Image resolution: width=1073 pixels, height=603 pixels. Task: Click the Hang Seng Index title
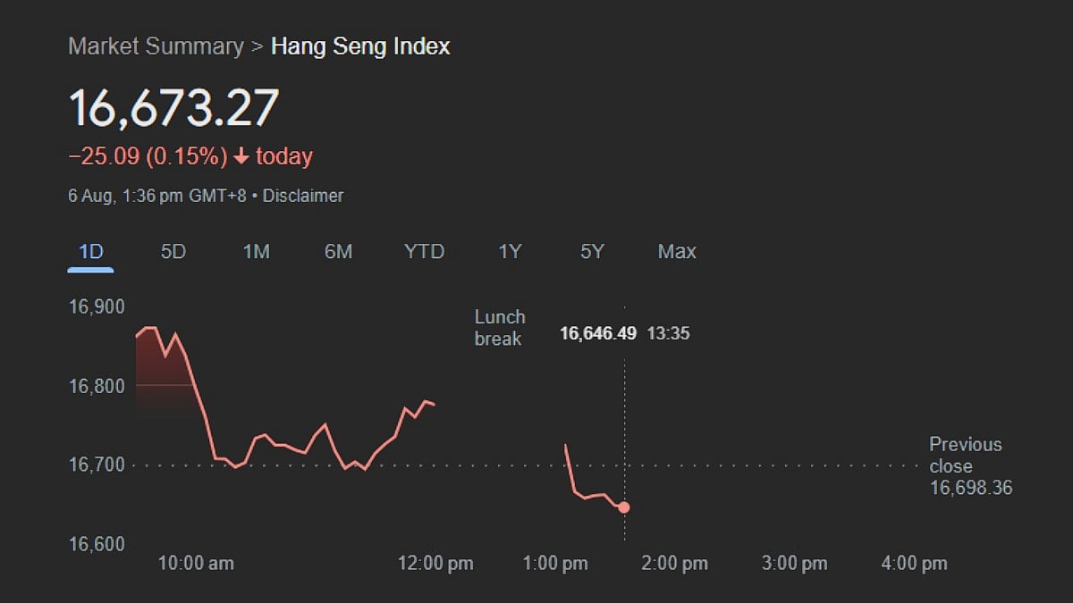360,46
